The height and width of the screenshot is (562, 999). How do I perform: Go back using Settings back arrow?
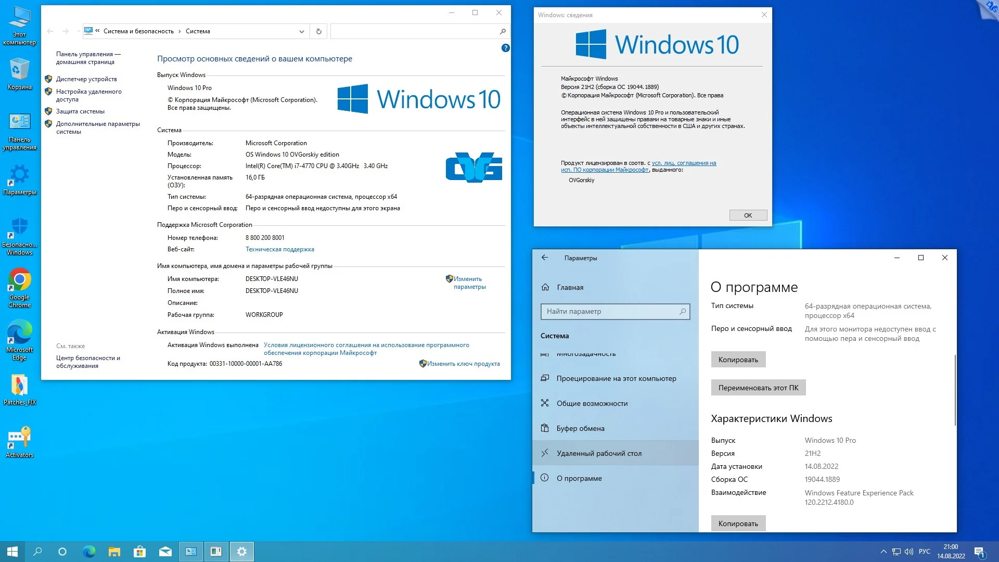click(545, 258)
